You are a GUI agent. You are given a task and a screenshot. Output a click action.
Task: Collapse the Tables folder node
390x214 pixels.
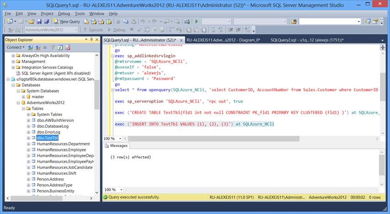23,109
